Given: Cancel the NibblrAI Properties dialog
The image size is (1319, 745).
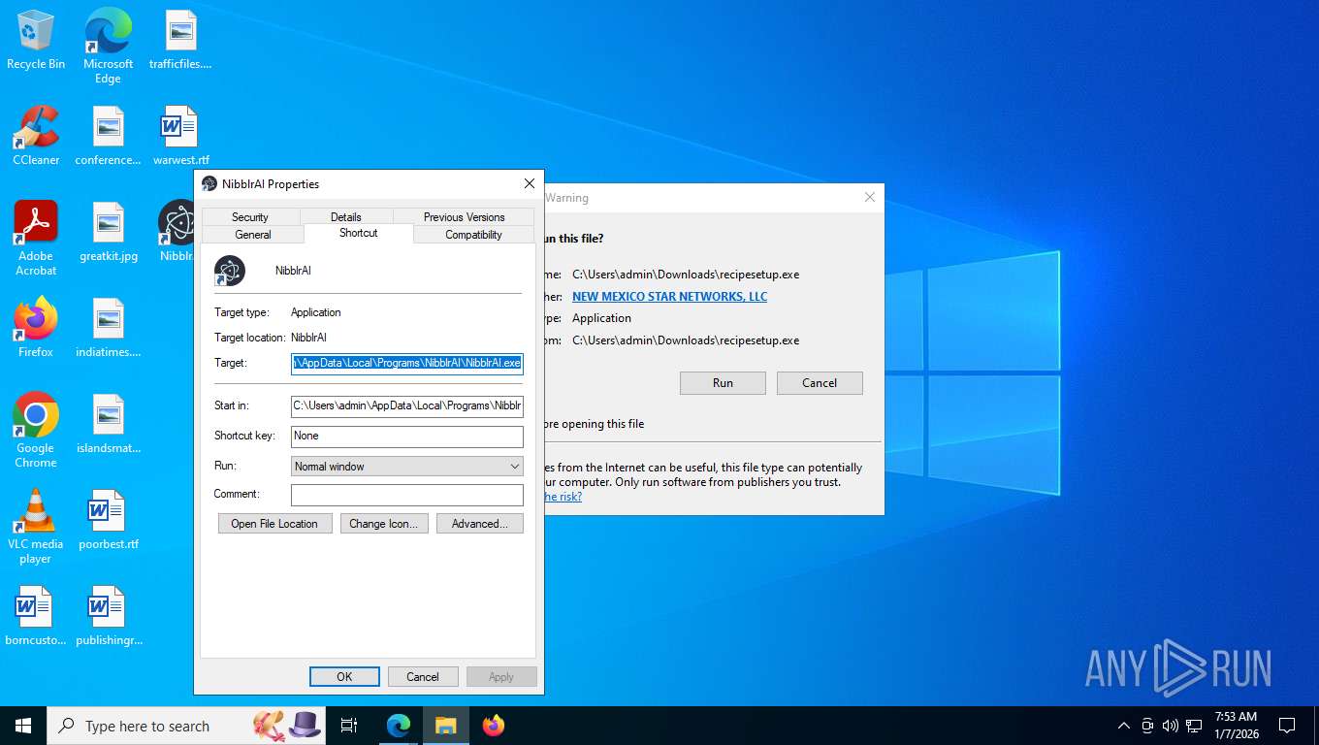Looking at the screenshot, I should click(x=423, y=677).
